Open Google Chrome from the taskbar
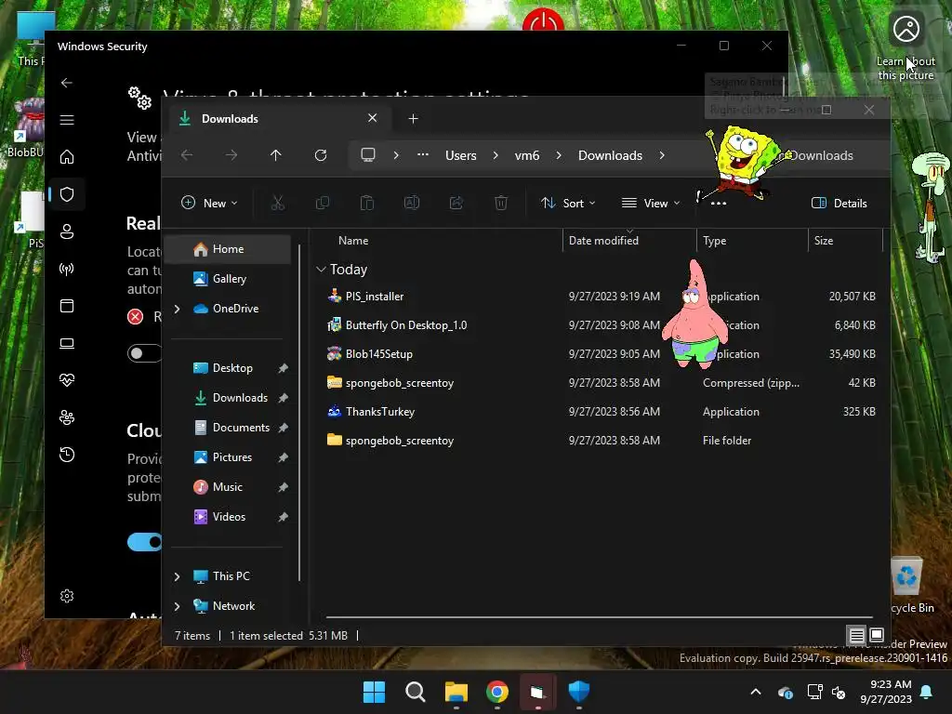Screen dimensions: 952x714 (x=497, y=692)
